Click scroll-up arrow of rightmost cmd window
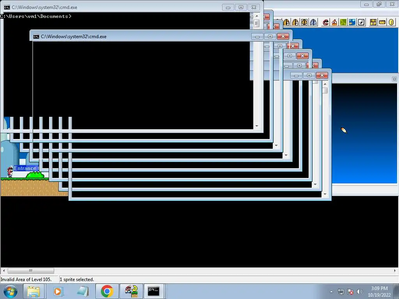 pyautogui.click(x=325, y=84)
